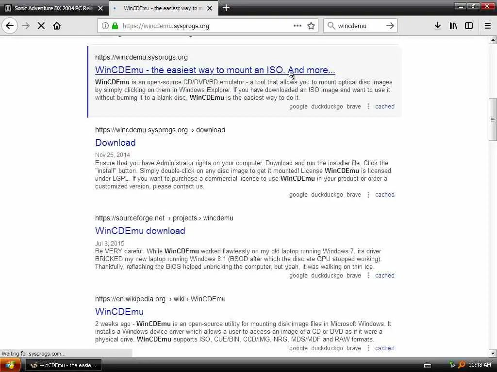Search duckduckgo from Wikipedia result
The image size is (497, 372).
coord(327,348)
